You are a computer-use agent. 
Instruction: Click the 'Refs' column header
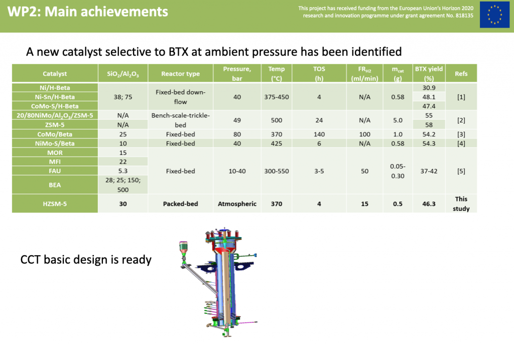tap(461, 73)
